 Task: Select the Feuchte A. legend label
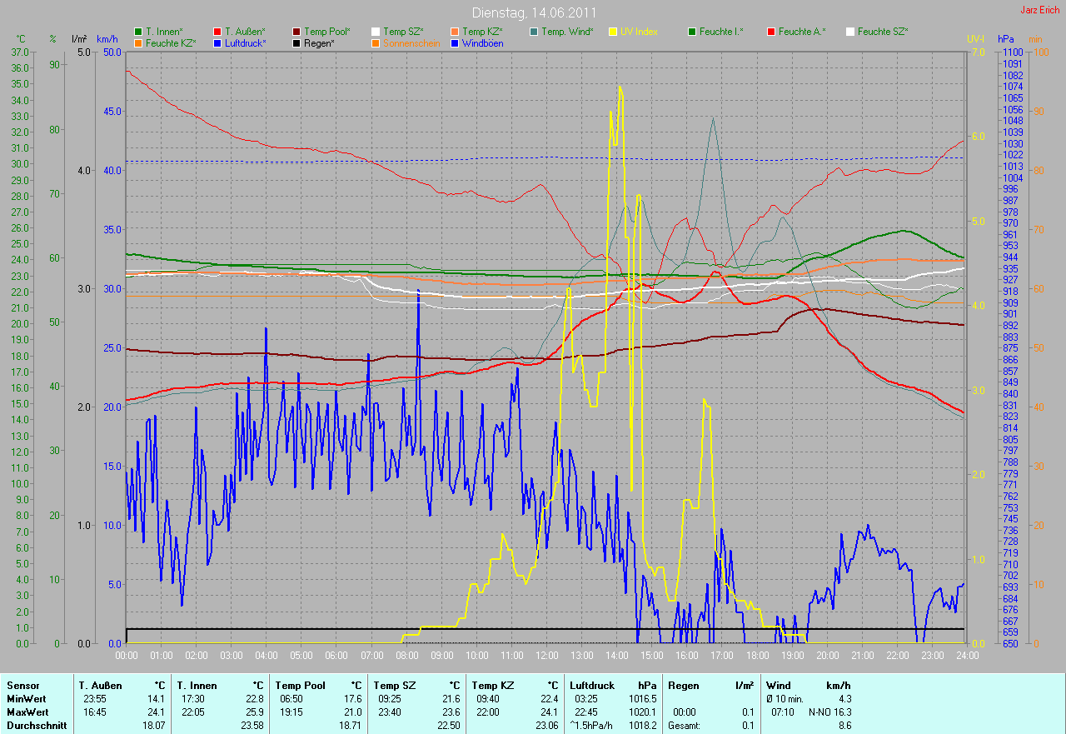802,32
